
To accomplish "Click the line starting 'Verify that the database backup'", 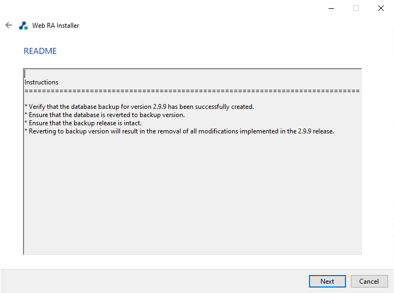I will point(139,107).
